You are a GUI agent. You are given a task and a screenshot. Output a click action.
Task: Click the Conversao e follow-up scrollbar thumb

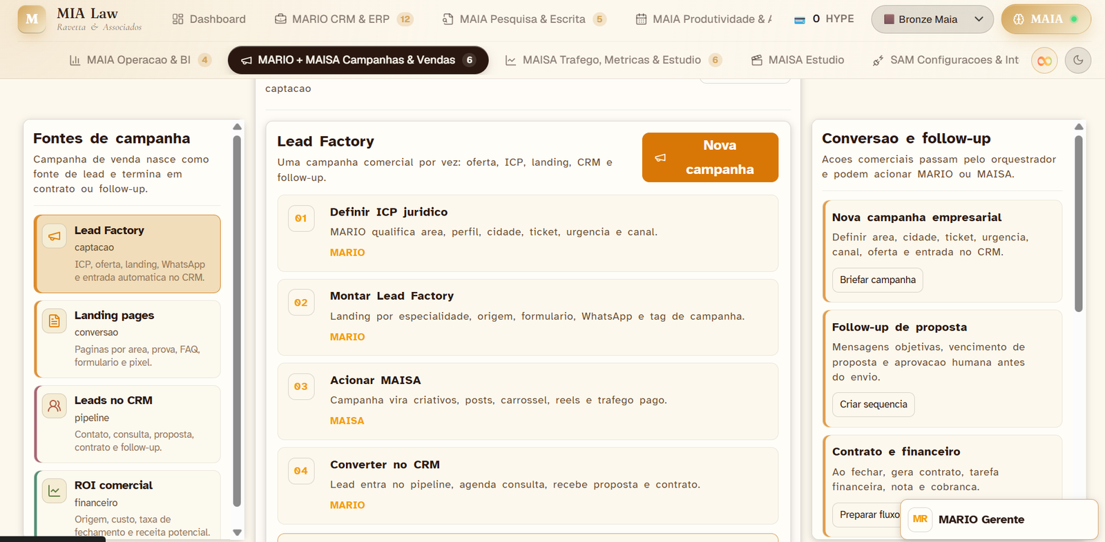pyautogui.click(x=1079, y=224)
